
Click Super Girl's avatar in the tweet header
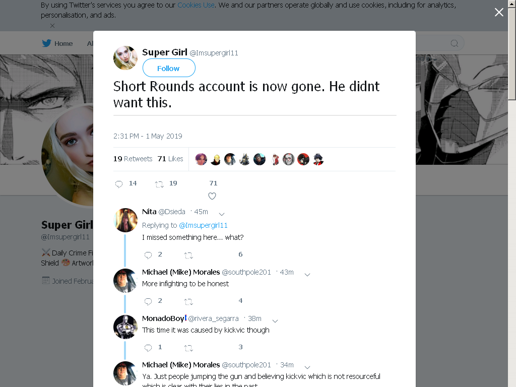[125, 58]
